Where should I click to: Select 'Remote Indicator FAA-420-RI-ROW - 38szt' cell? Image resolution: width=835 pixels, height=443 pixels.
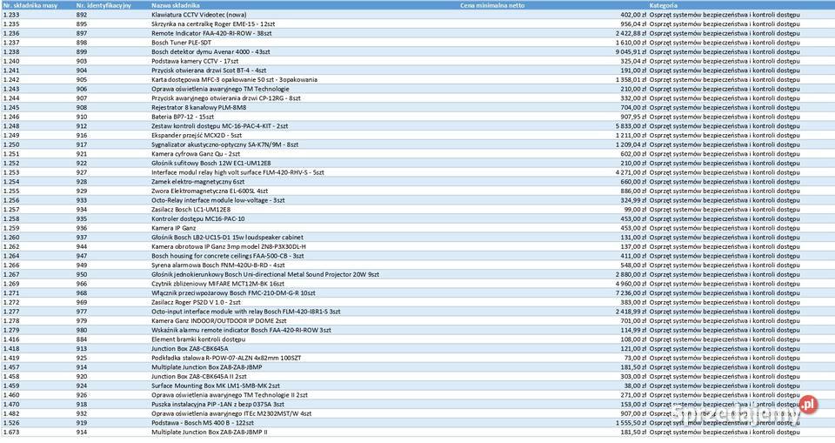point(211,33)
